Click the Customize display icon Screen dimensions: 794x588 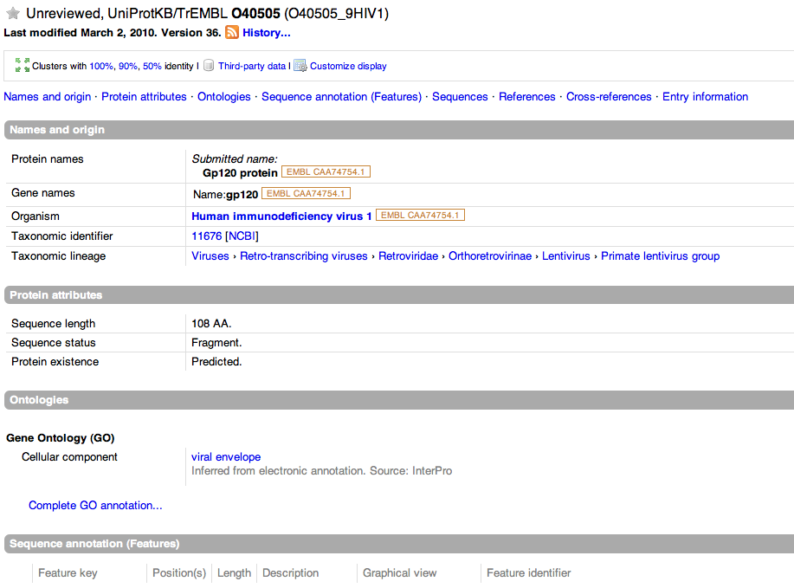[x=300, y=66]
